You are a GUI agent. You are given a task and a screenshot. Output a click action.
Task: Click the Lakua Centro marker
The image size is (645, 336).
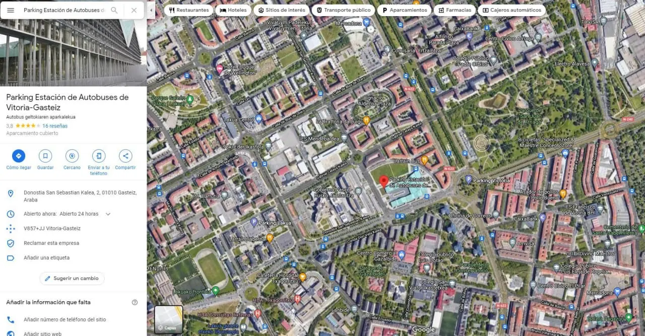click(259, 119)
